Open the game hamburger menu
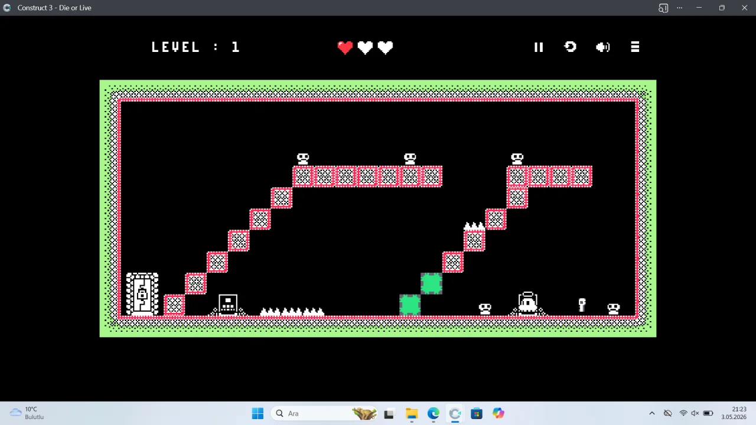 point(635,47)
